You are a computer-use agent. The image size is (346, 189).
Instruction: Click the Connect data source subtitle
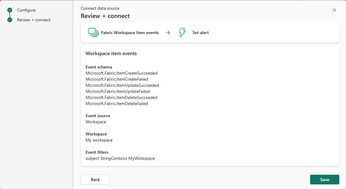[100, 8]
